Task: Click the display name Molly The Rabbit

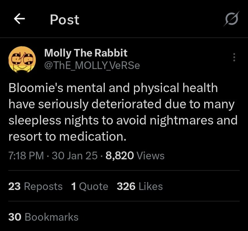Action: coord(86,53)
